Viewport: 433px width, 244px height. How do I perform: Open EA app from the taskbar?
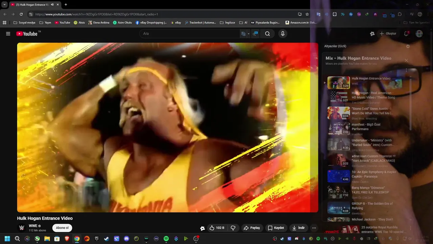click(87, 239)
